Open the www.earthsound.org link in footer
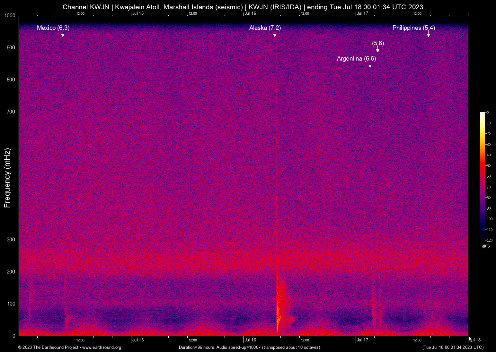The height and width of the screenshot is (352, 496). (x=102, y=347)
